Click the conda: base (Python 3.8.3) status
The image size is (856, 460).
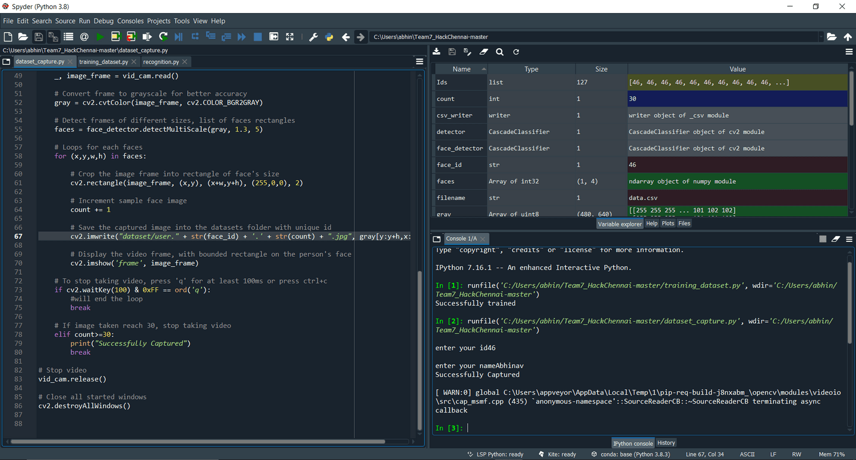[x=630, y=454]
